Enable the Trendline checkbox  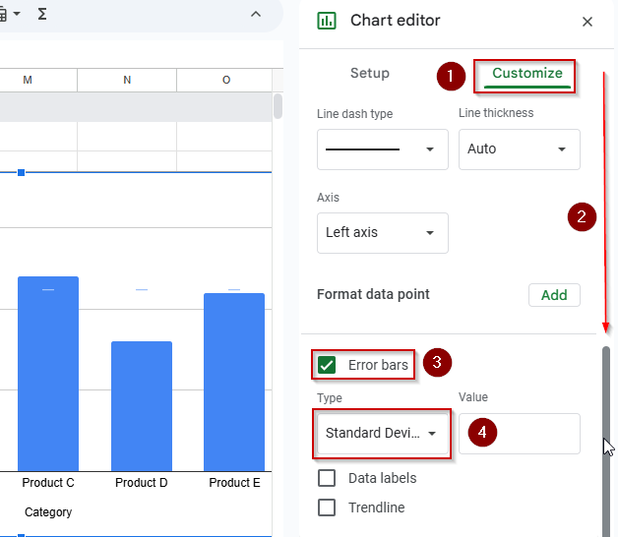pos(327,507)
